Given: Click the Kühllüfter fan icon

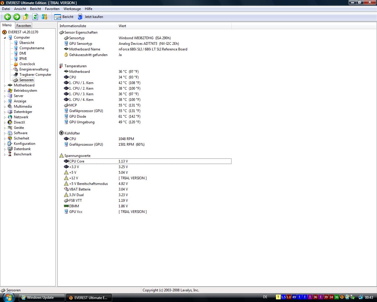Looking at the screenshot, I should pos(61,133).
